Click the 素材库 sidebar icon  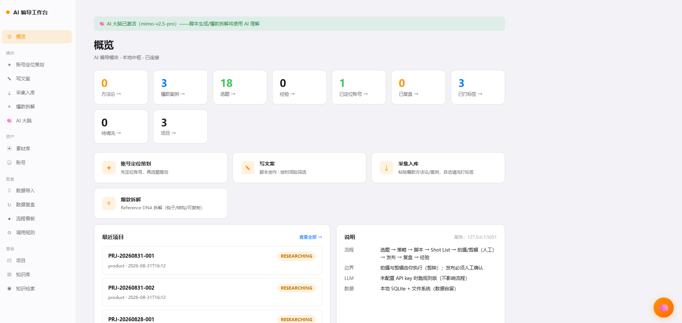click(9, 149)
